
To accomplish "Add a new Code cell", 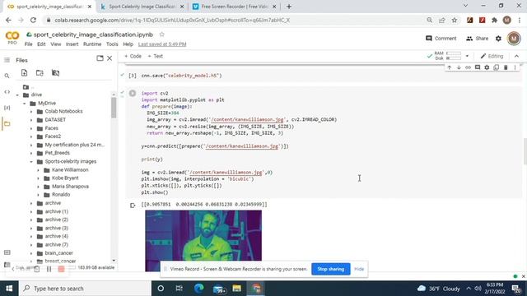I will (133, 56).
